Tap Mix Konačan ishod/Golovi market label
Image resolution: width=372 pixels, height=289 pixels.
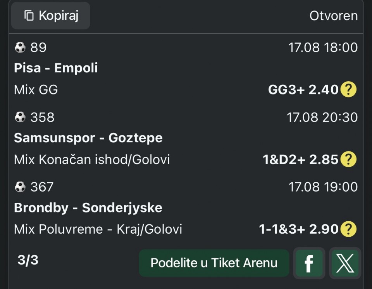pos(92,159)
